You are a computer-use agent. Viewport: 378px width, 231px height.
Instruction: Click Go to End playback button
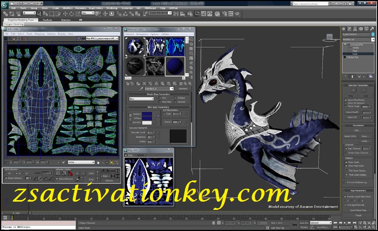(x=354, y=223)
